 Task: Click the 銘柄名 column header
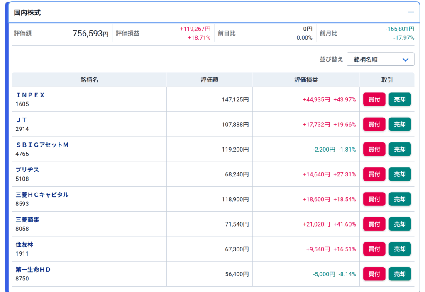(x=89, y=80)
